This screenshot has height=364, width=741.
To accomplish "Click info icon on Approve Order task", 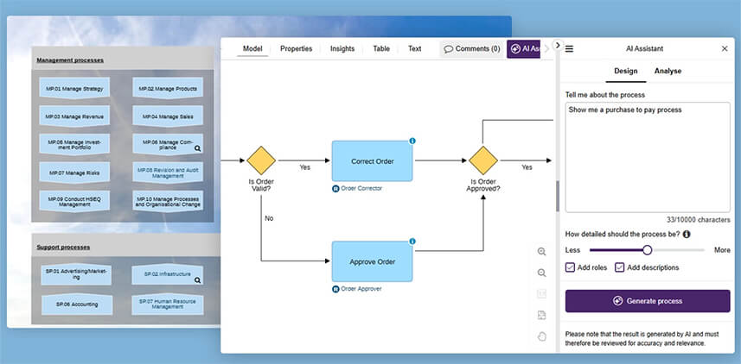I will tap(412, 242).
